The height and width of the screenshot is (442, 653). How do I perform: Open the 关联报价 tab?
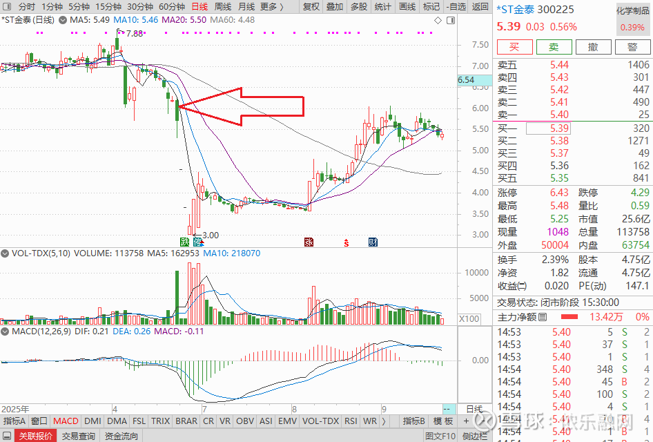point(36,436)
